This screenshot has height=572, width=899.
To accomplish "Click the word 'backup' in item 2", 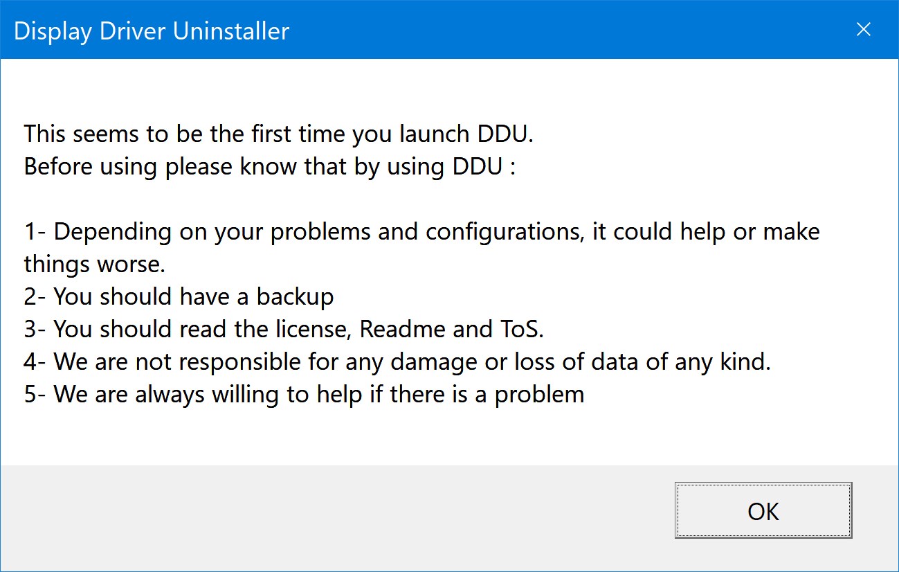I will click(296, 296).
